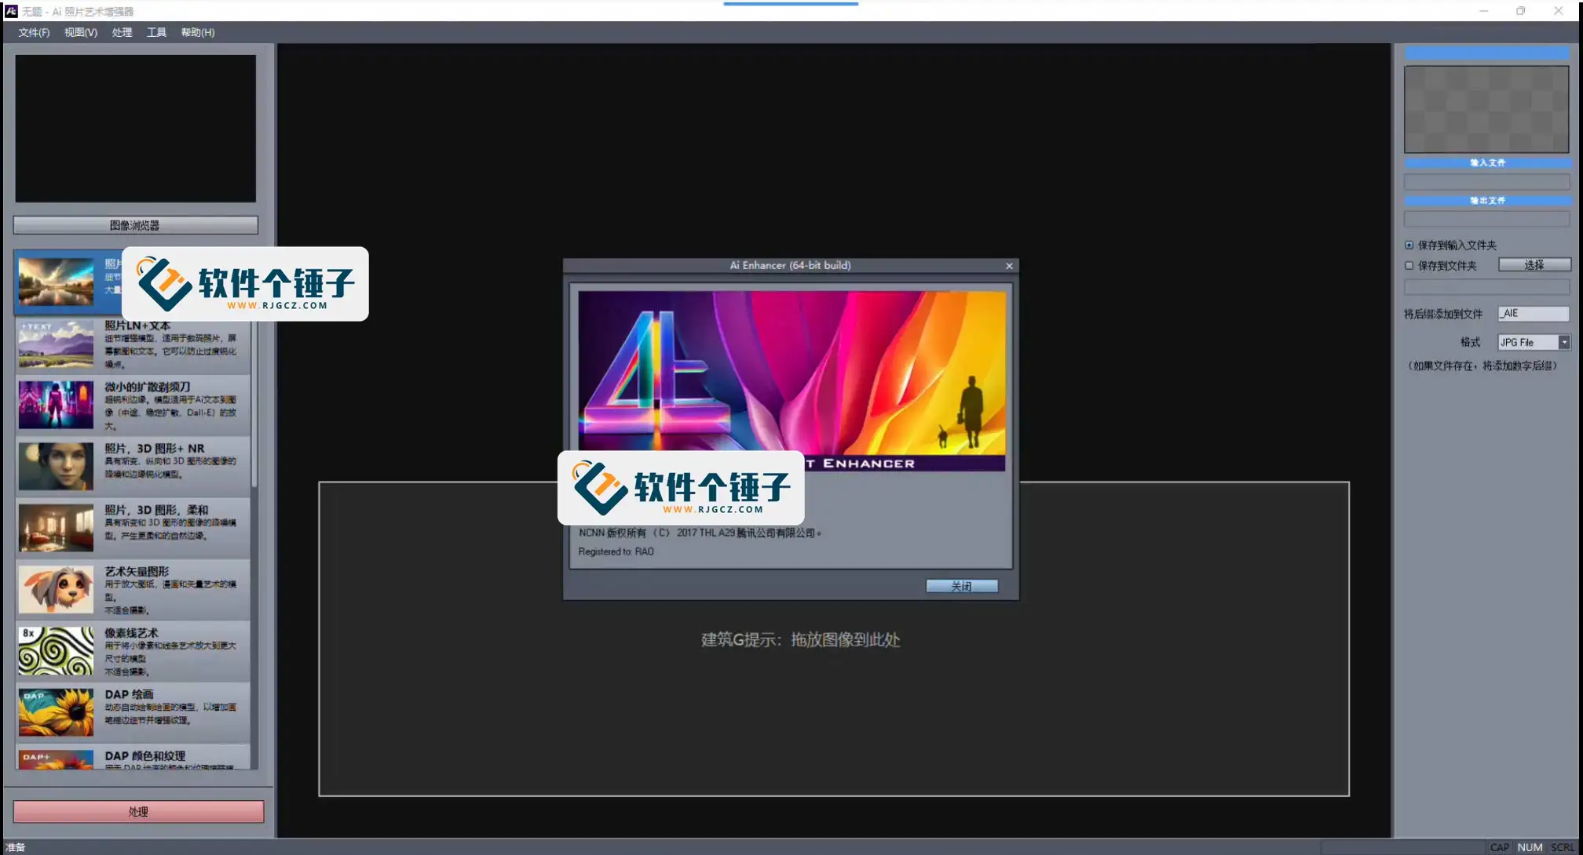This screenshot has height=855, width=1583.
Task: Click the 艺术矢量图形 model title
Action: 137,571
